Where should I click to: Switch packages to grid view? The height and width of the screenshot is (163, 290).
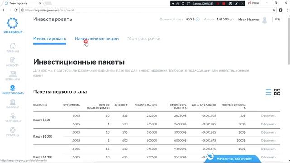pyautogui.click(x=277, y=92)
